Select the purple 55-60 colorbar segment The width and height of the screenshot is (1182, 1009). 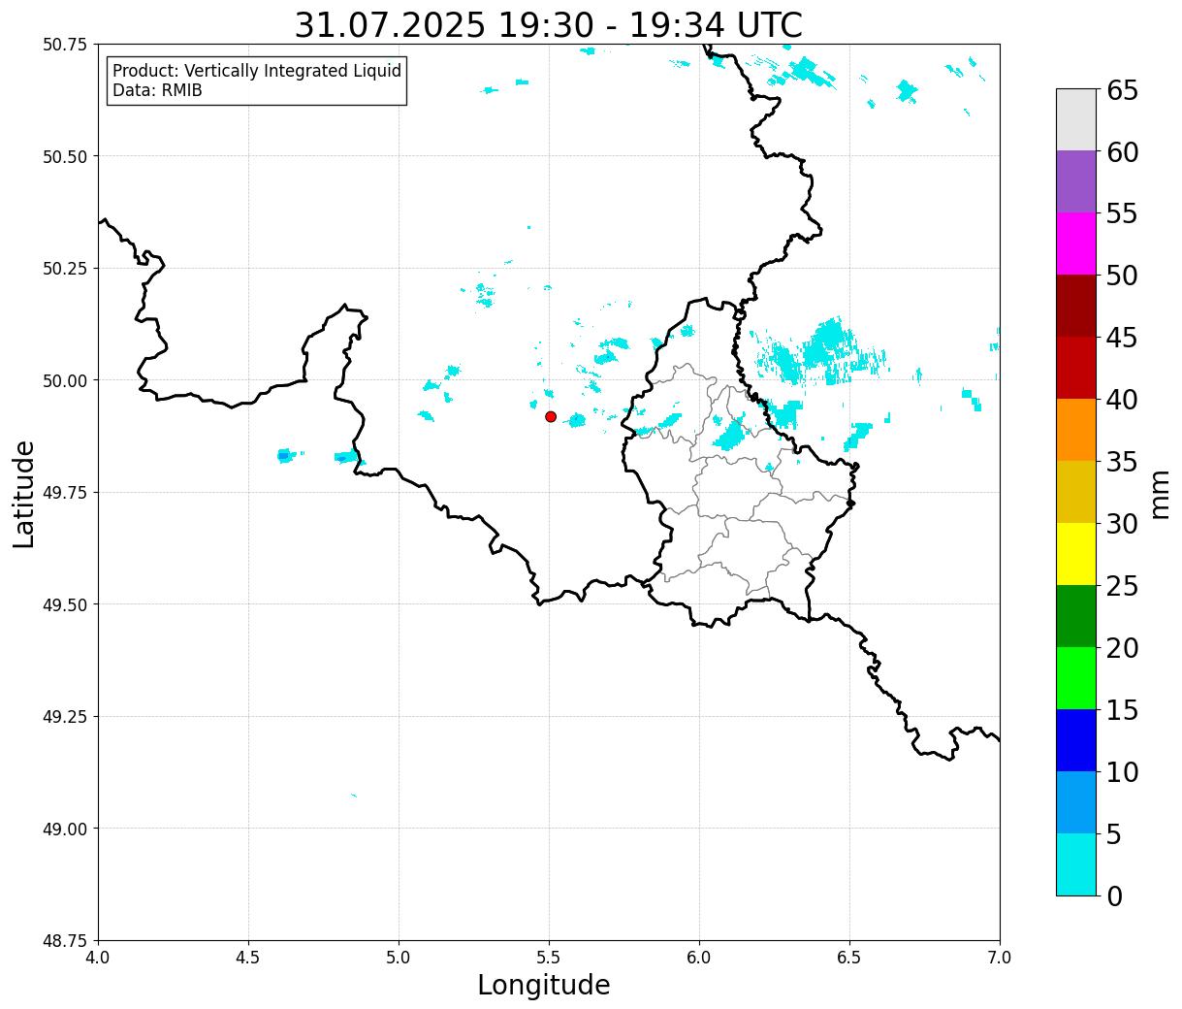click(x=1076, y=181)
